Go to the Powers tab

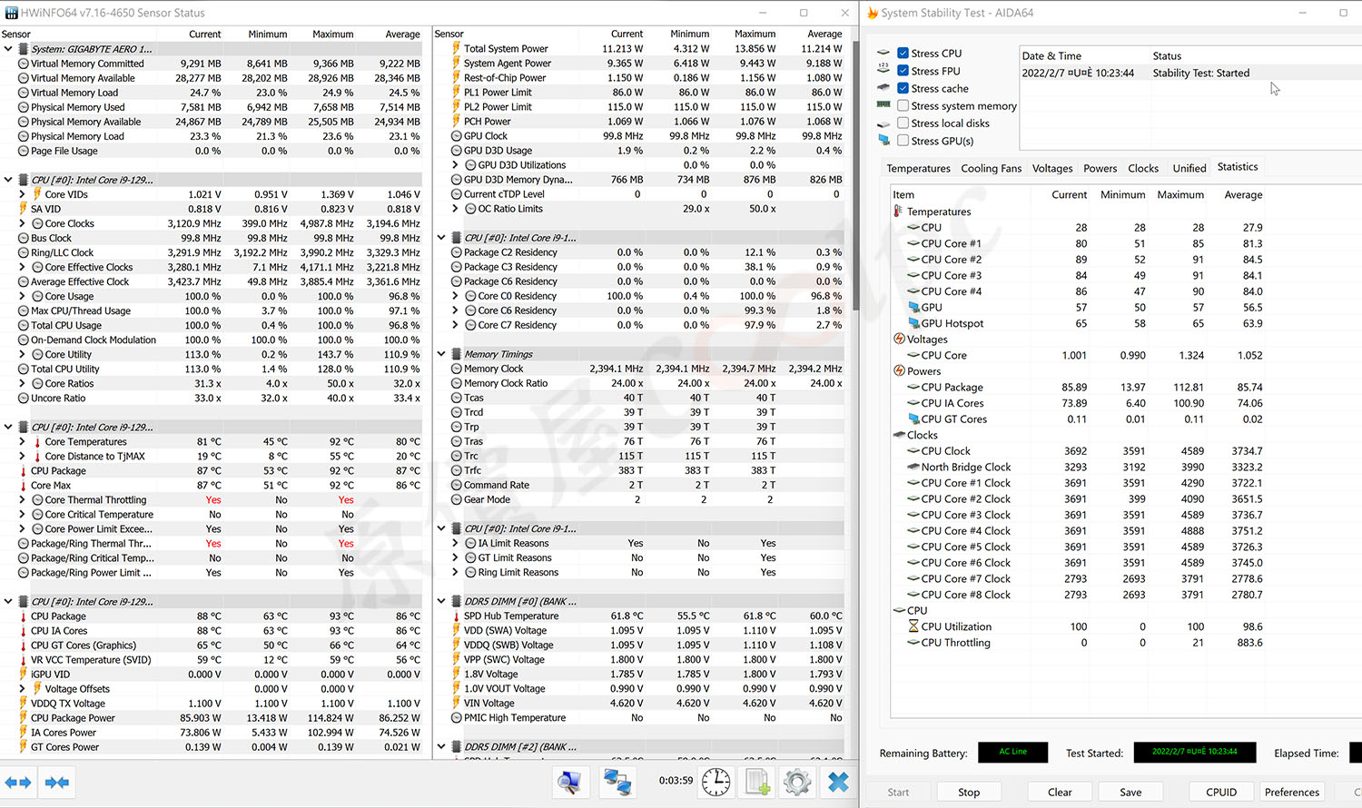tap(1100, 168)
